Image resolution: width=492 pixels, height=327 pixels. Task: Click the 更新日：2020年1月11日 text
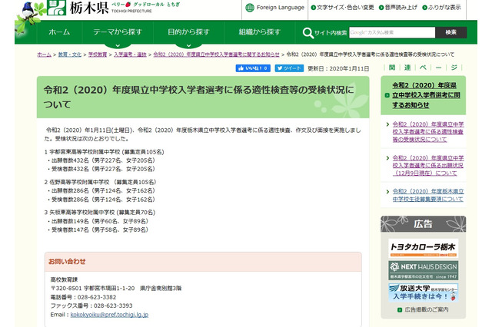338,68
